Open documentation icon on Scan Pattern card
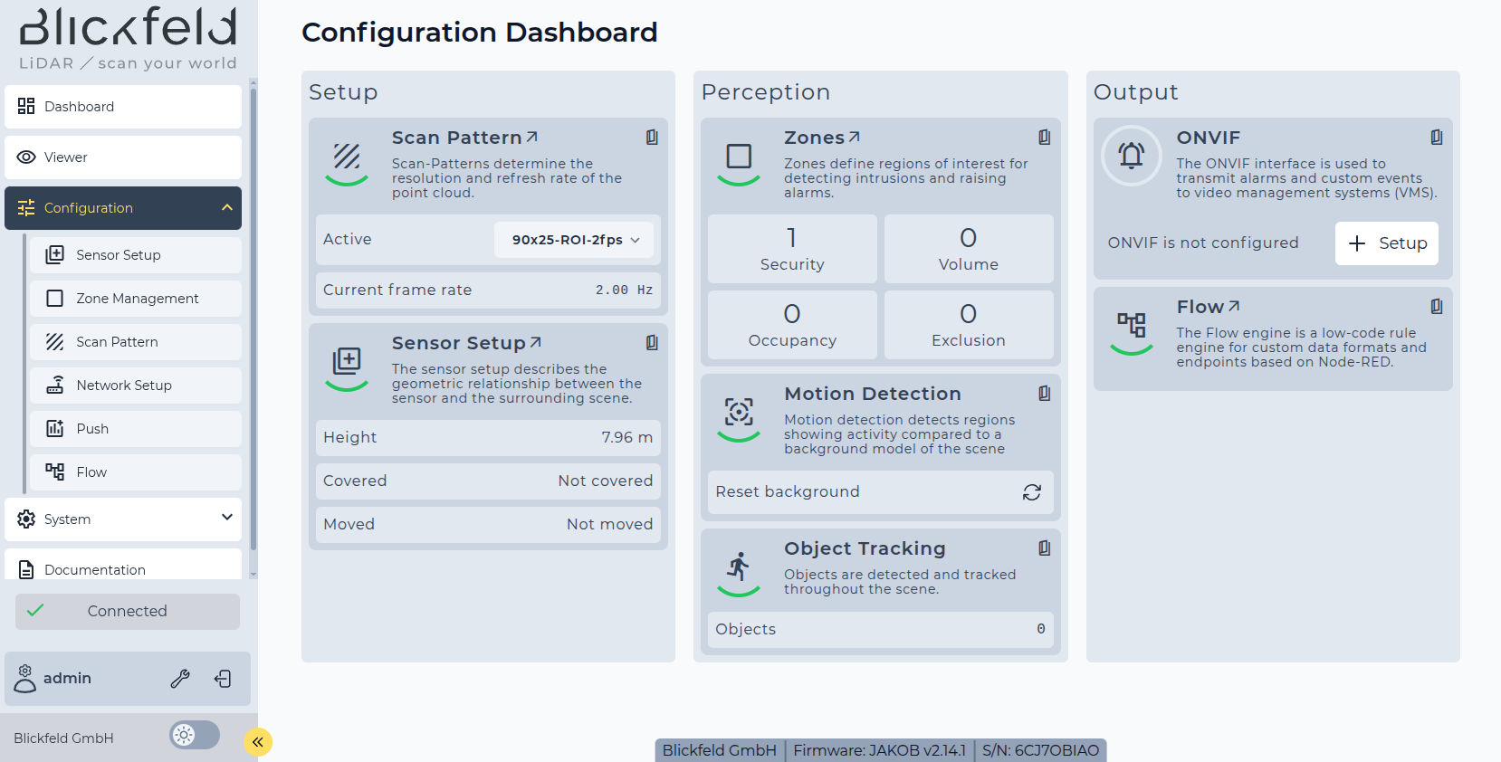Screen dimensions: 1501x762 tap(652, 138)
